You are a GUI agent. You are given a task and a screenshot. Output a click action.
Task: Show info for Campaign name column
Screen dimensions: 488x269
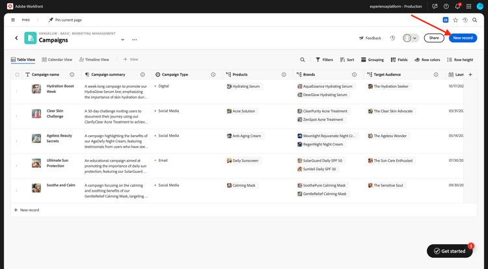72,75
